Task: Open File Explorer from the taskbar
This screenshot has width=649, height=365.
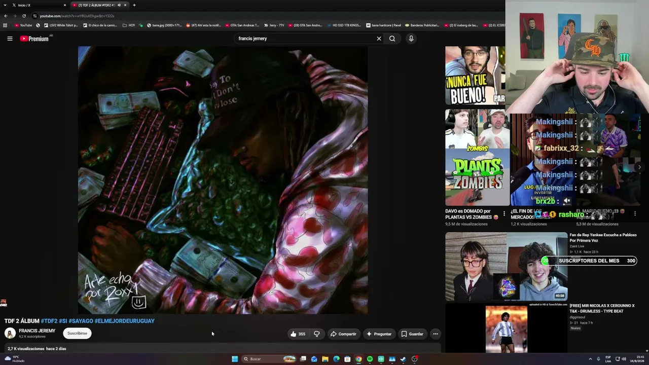Action: pyautogui.click(x=325, y=359)
